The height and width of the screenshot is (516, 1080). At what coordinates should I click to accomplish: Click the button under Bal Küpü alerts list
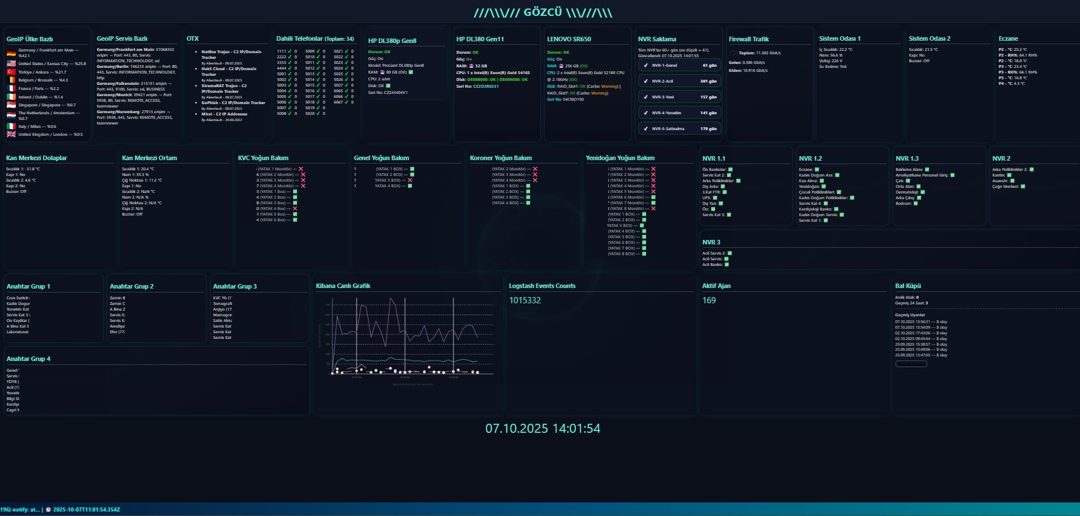click(x=911, y=364)
